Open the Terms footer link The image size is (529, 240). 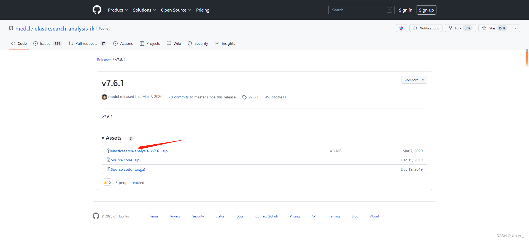tap(154, 216)
